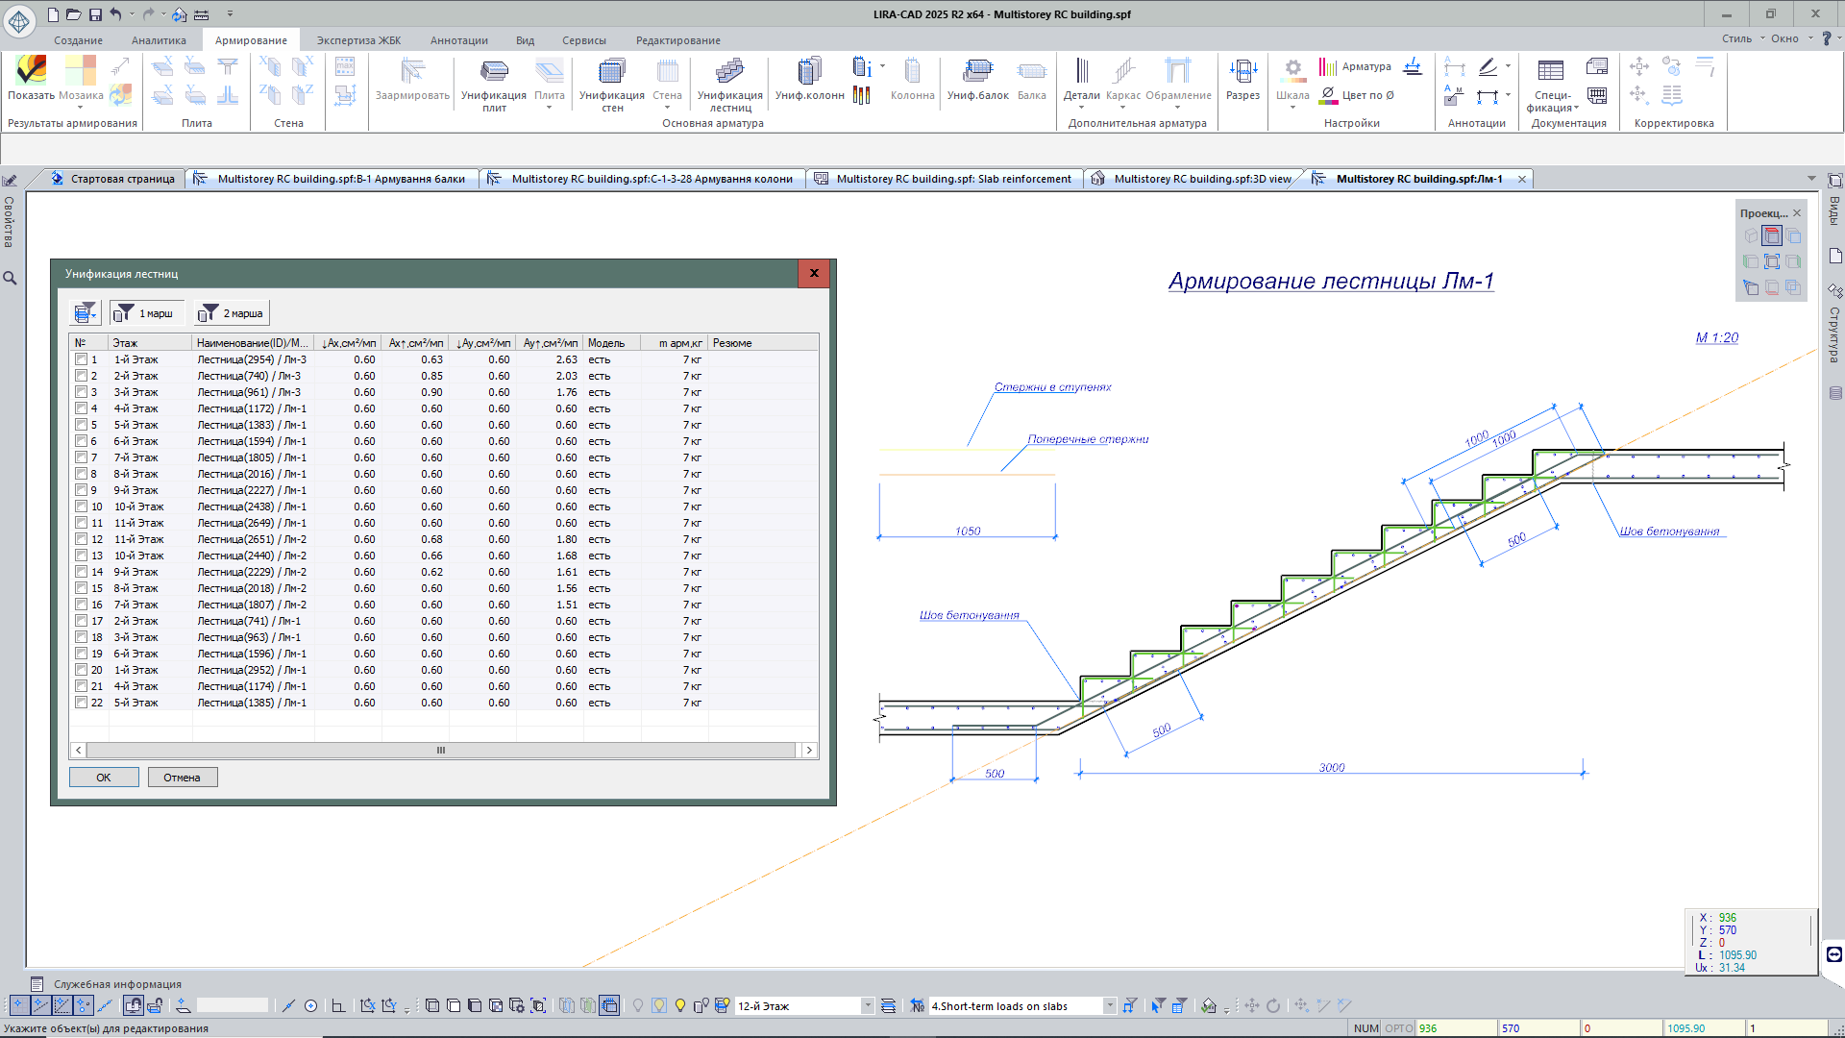Click the table horizontal scrollbar thumb
1845x1038 pixels.
click(441, 751)
